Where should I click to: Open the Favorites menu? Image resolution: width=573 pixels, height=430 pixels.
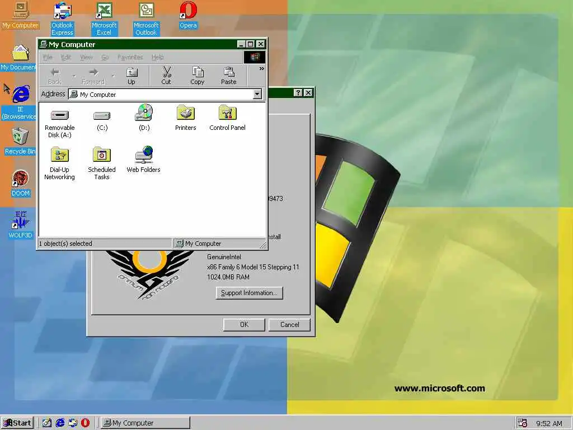130,57
